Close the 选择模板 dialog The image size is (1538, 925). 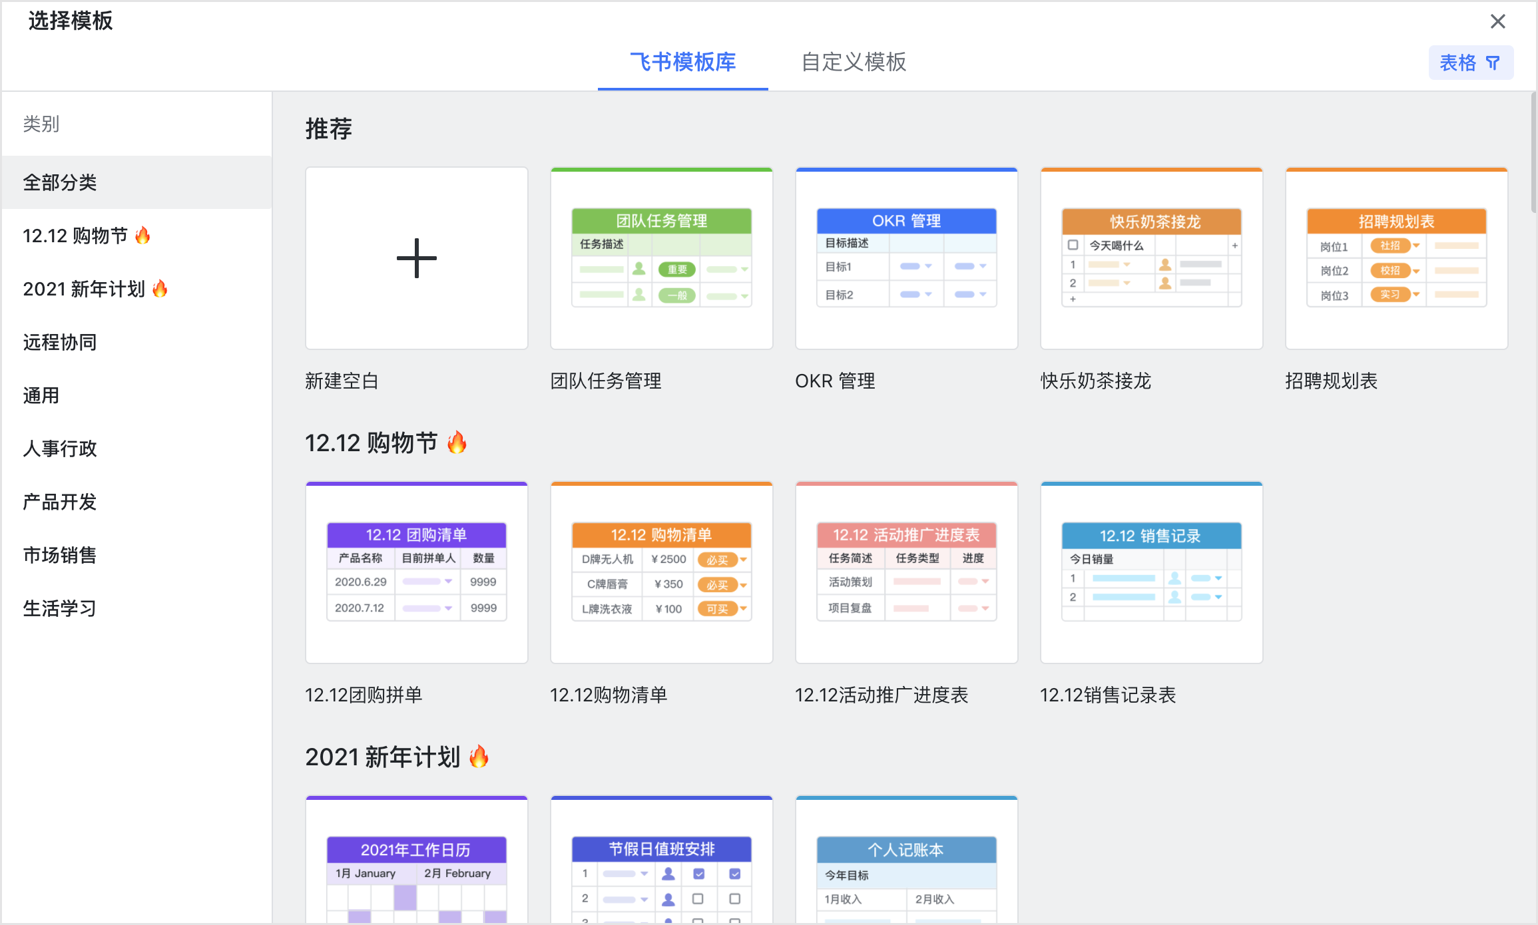tap(1498, 21)
